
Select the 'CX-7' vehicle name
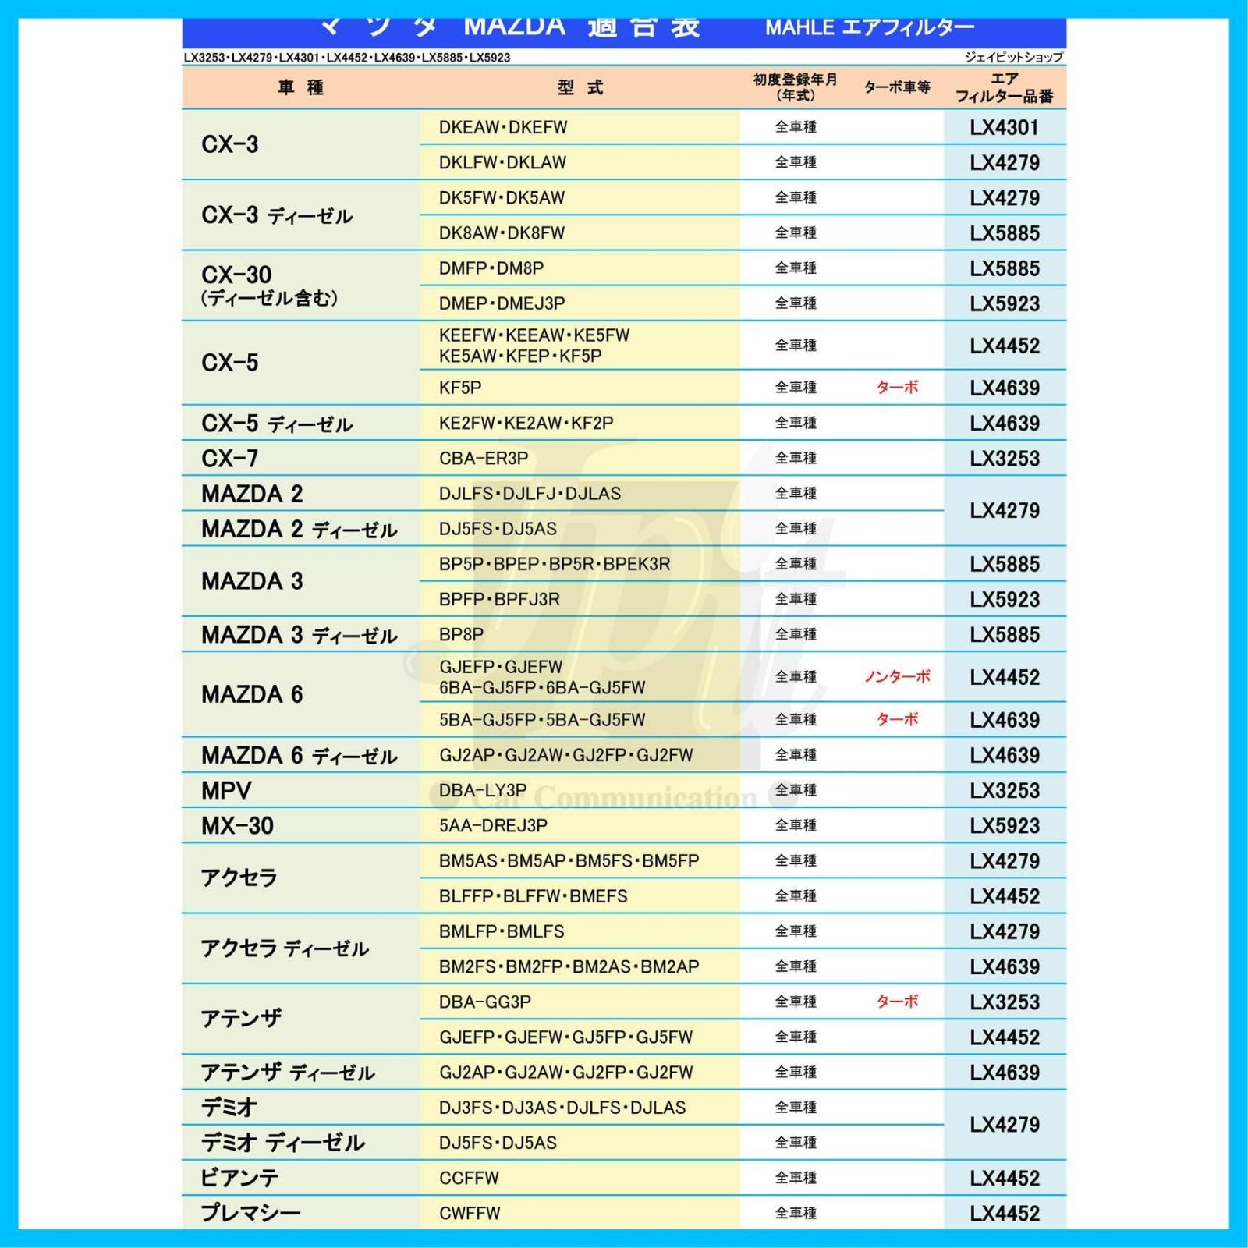point(230,458)
